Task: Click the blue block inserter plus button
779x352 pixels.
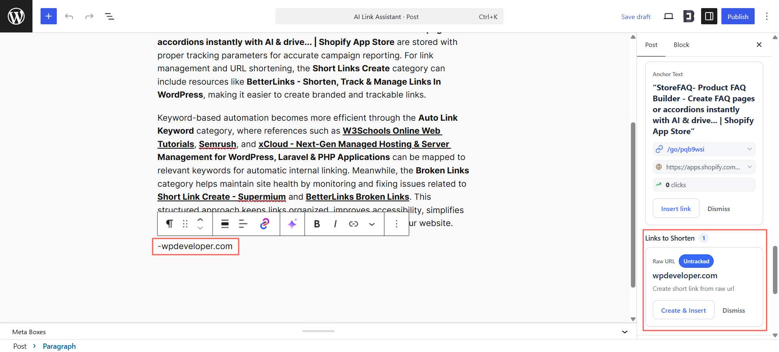Action: click(x=49, y=16)
